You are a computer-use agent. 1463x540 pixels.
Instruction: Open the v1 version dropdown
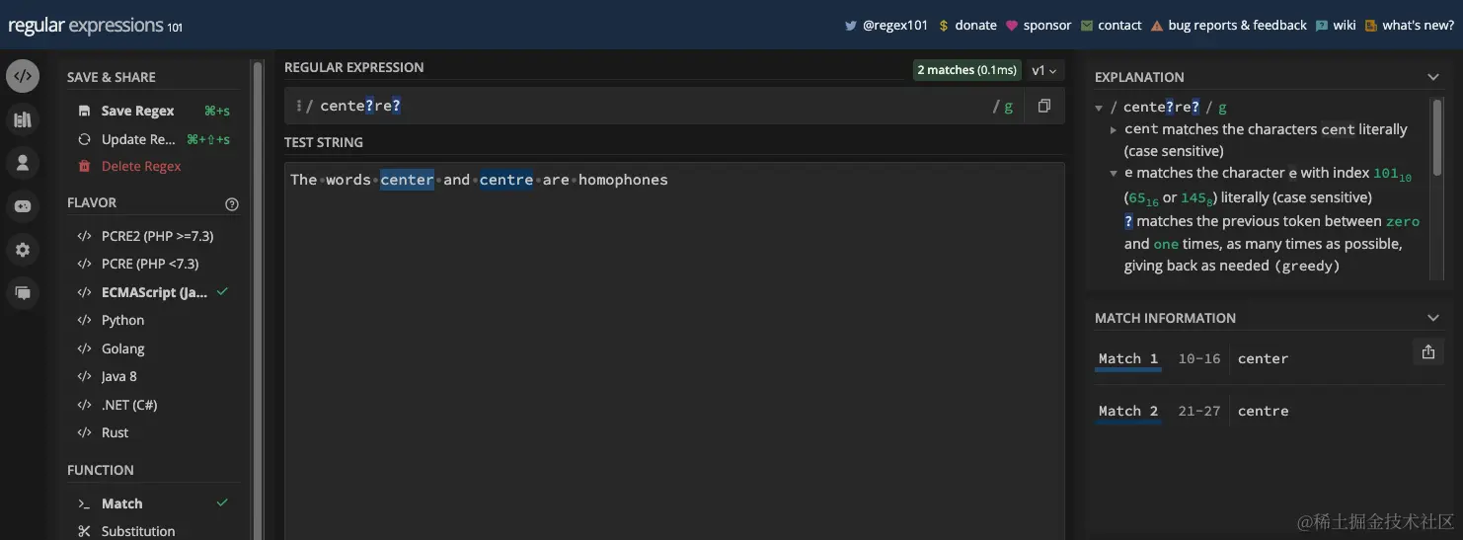coord(1043,70)
